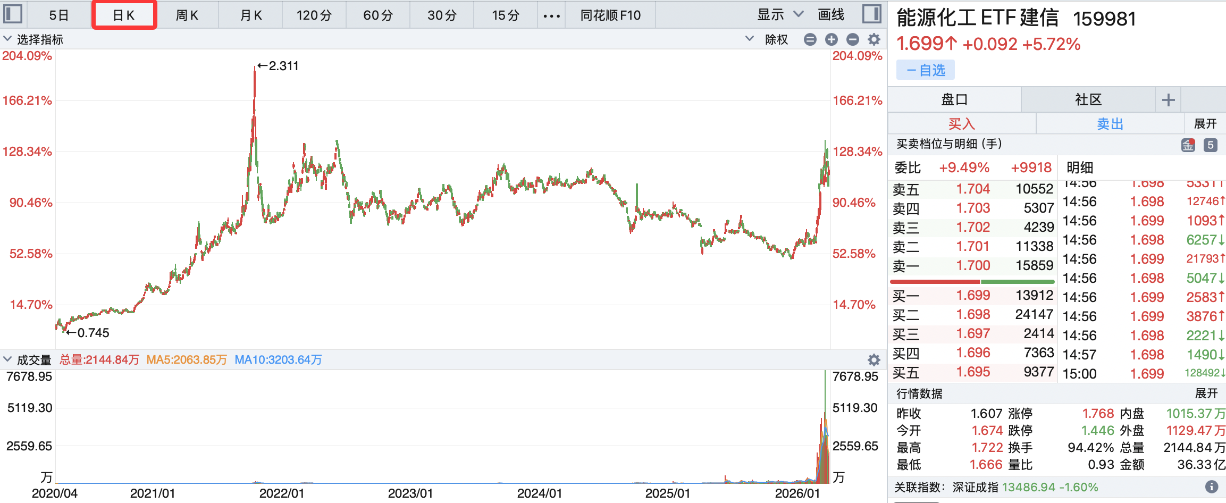Open main chart settings gear
Screen dimensions: 1226x503
coord(874,39)
